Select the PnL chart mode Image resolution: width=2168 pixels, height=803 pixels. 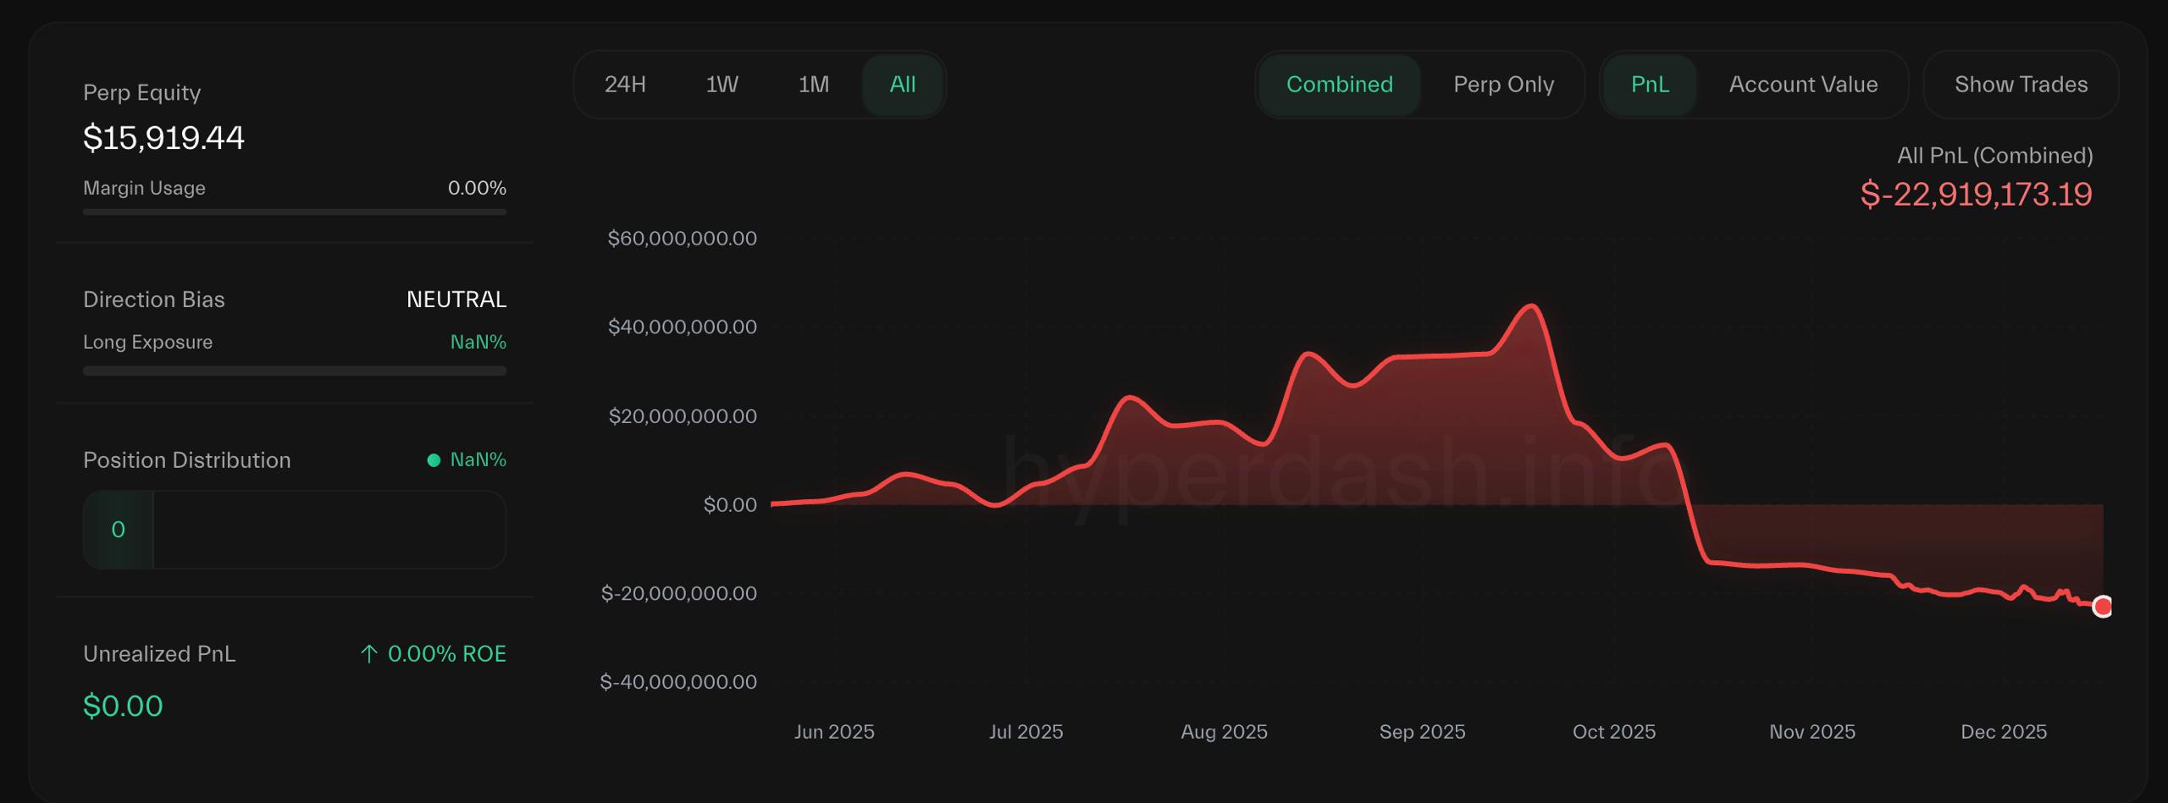1649,85
